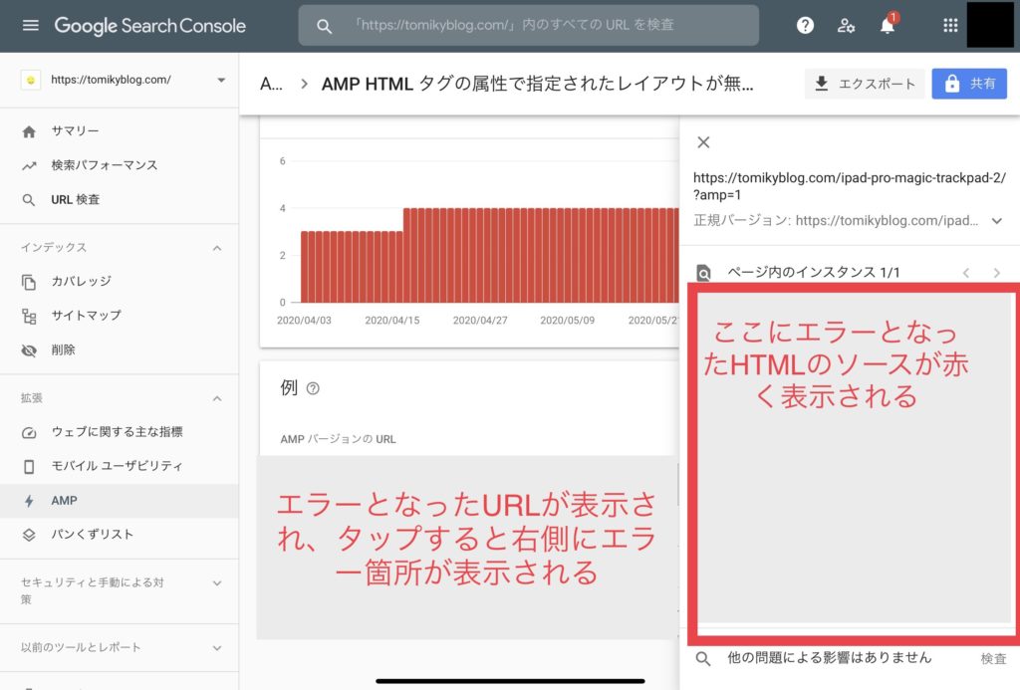Open 検索パフォーマンス report
Image resolution: width=1020 pixels, height=690 pixels.
point(120,166)
